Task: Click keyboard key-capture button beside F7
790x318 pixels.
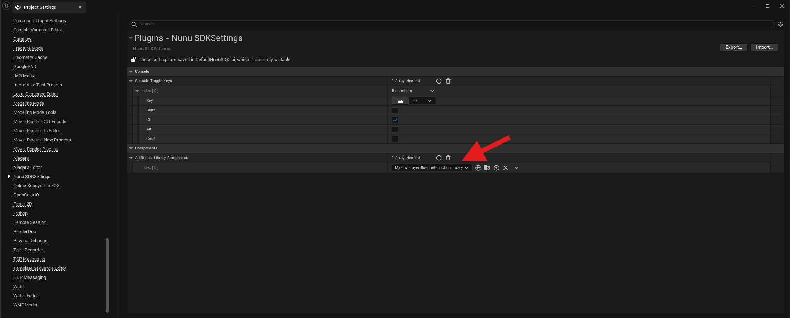Action: 400,101
